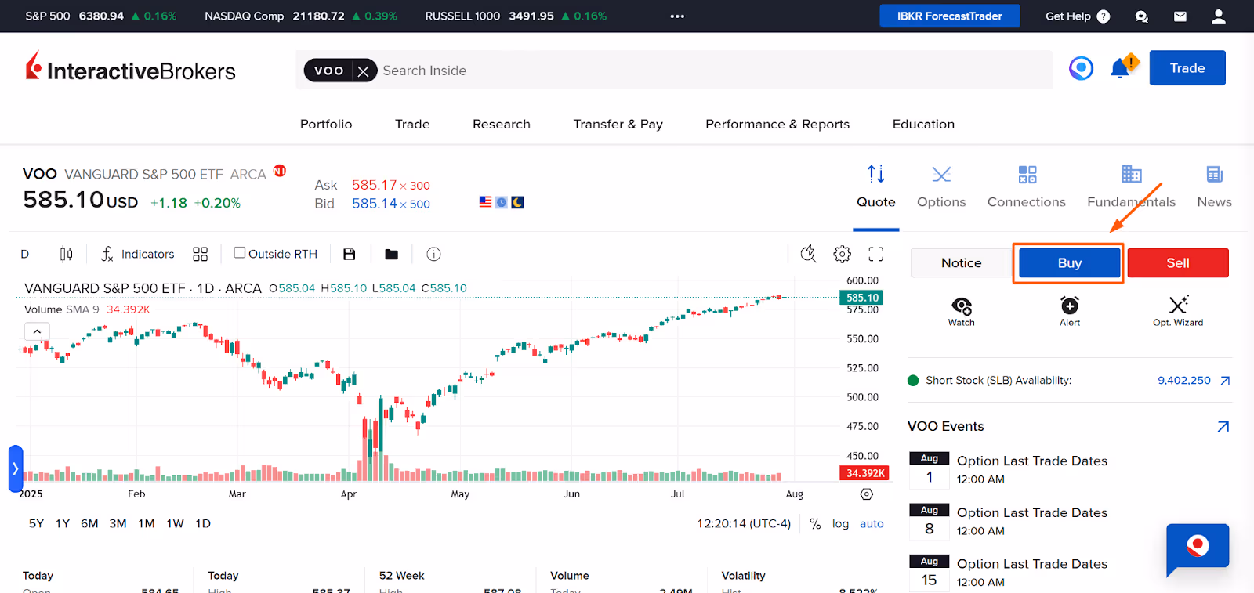
Task: Open chart settings gear icon
Action: [x=843, y=254]
